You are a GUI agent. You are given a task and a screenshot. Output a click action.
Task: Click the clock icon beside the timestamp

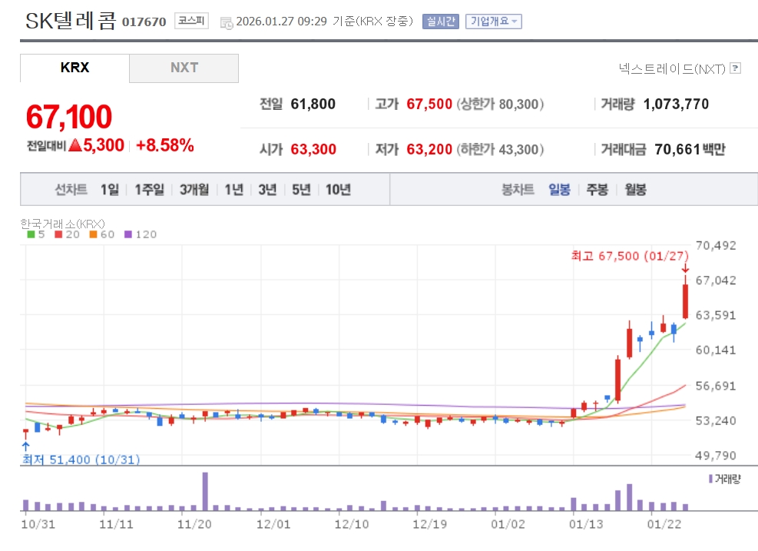click(x=227, y=22)
